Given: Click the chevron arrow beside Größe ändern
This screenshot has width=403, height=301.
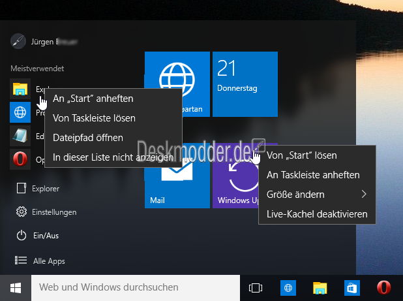Looking at the screenshot, I should tap(364, 194).
